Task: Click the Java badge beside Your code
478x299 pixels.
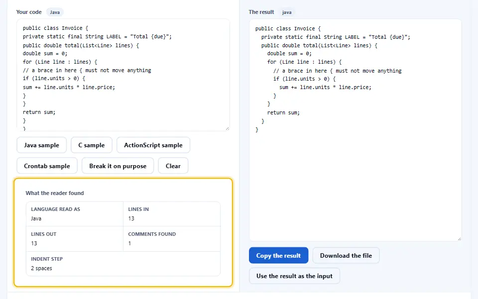Action: pos(55,12)
